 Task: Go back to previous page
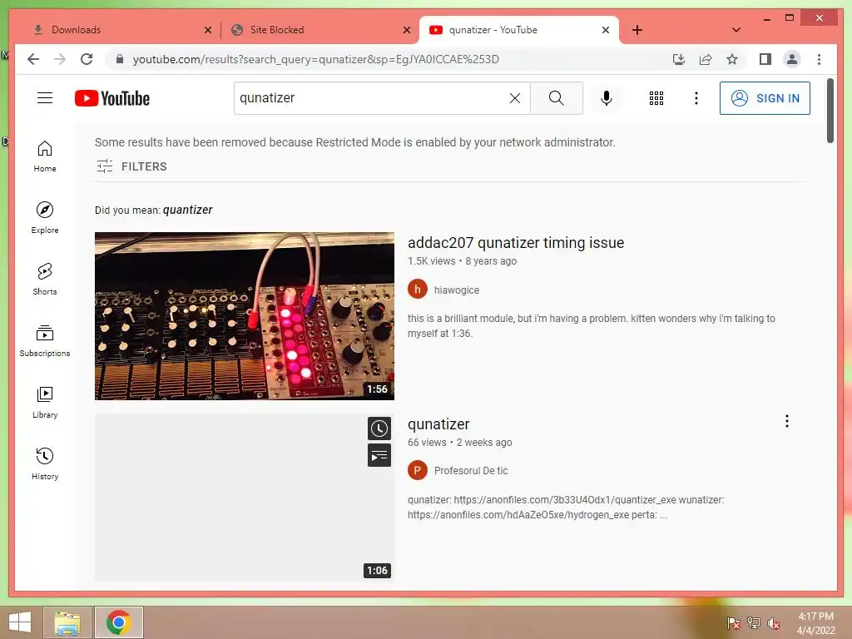point(33,59)
